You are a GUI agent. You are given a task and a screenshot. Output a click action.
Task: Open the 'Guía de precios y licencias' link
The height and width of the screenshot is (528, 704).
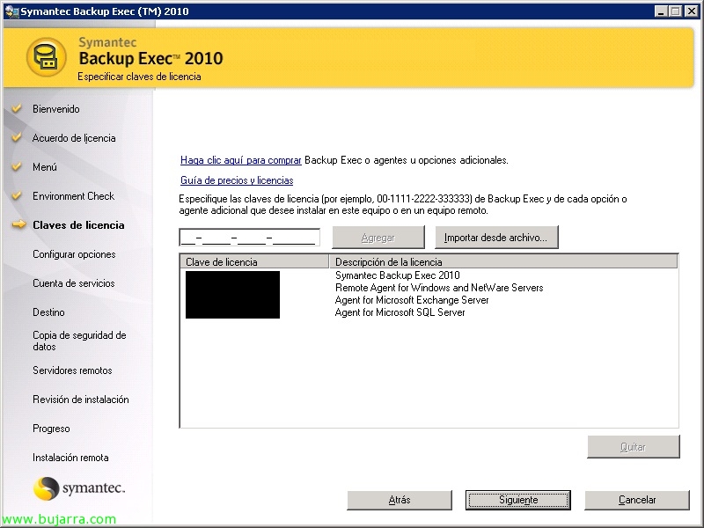click(237, 180)
